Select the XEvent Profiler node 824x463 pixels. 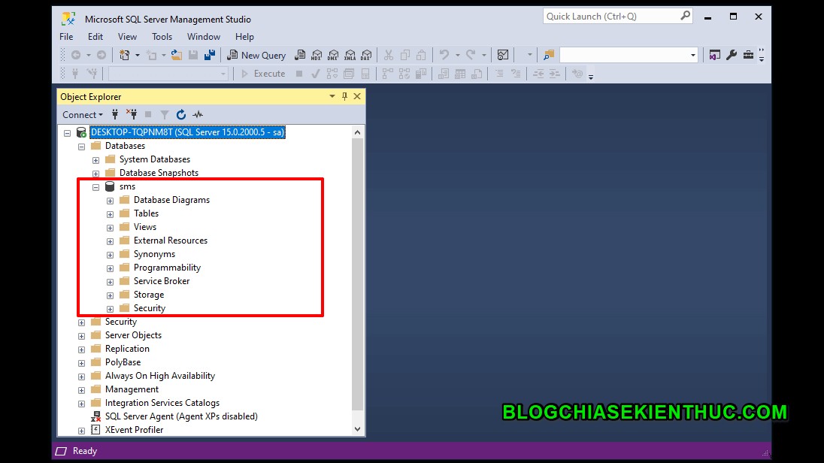click(134, 430)
